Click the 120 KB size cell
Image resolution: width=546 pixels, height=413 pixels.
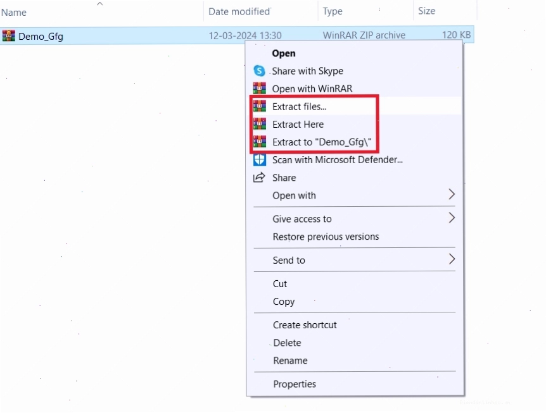(x=456, y=35)
